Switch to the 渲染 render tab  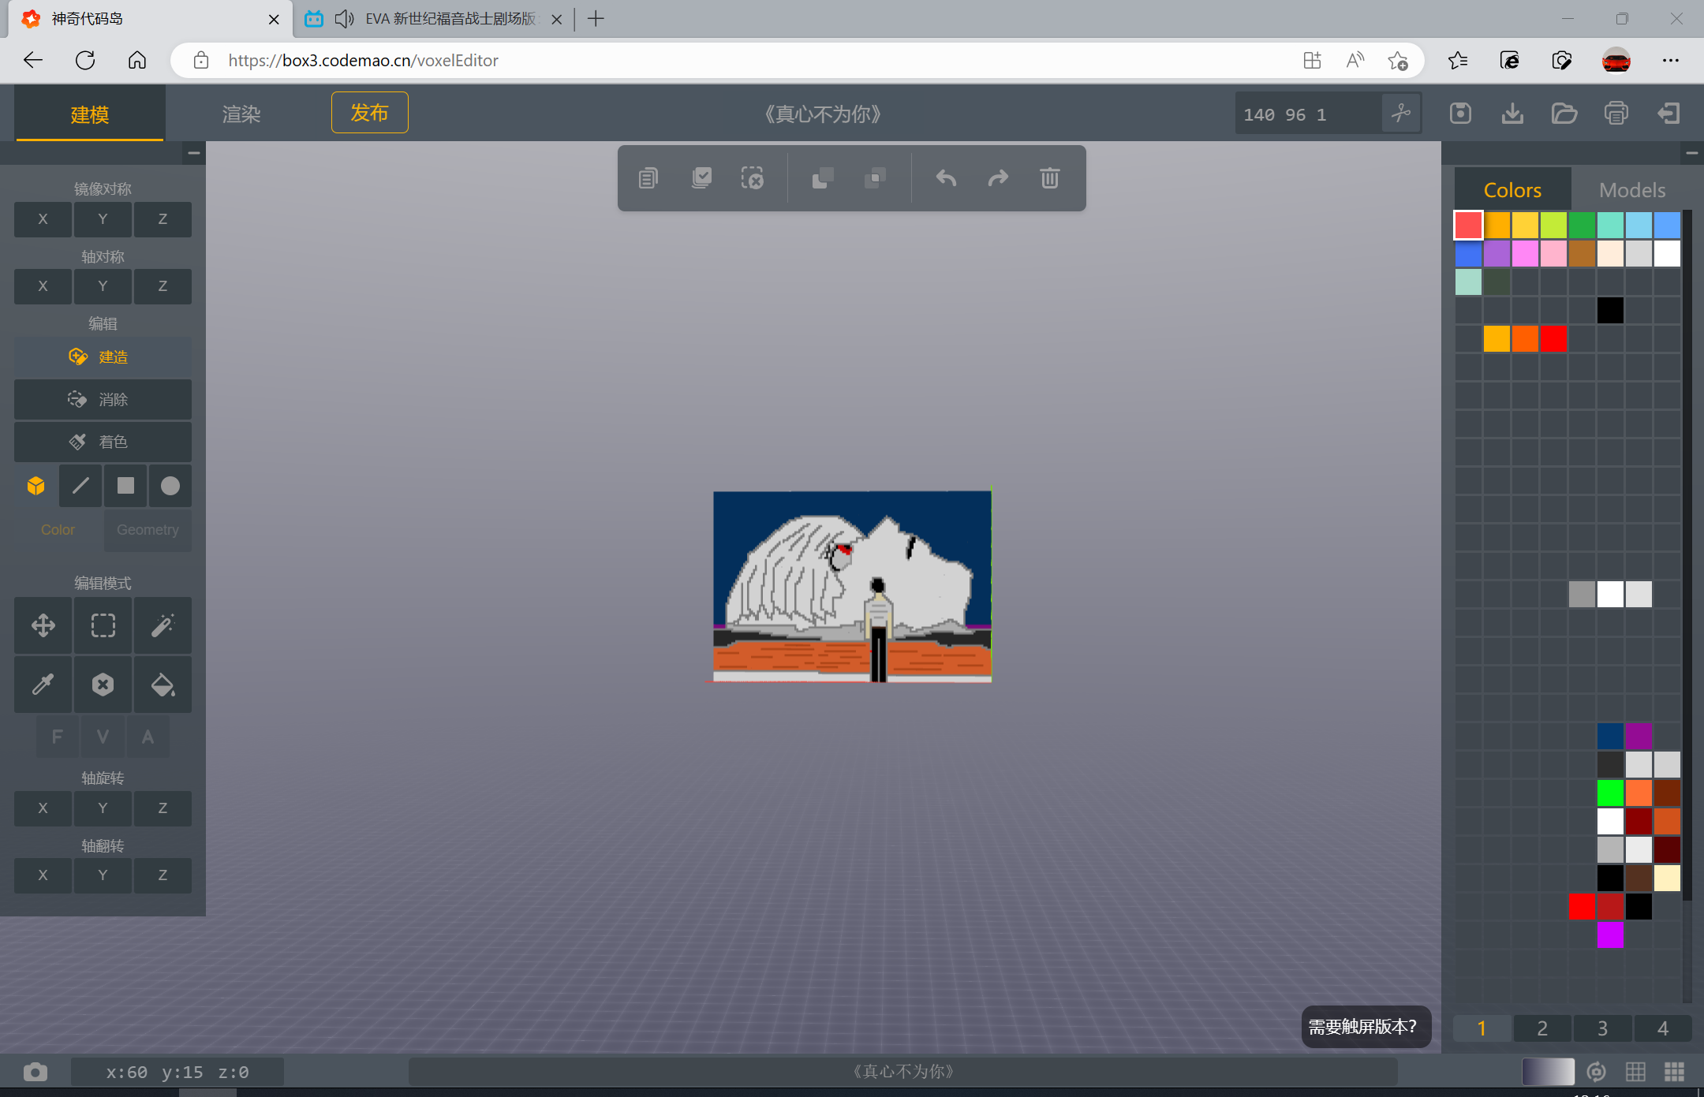pos(241,114)
